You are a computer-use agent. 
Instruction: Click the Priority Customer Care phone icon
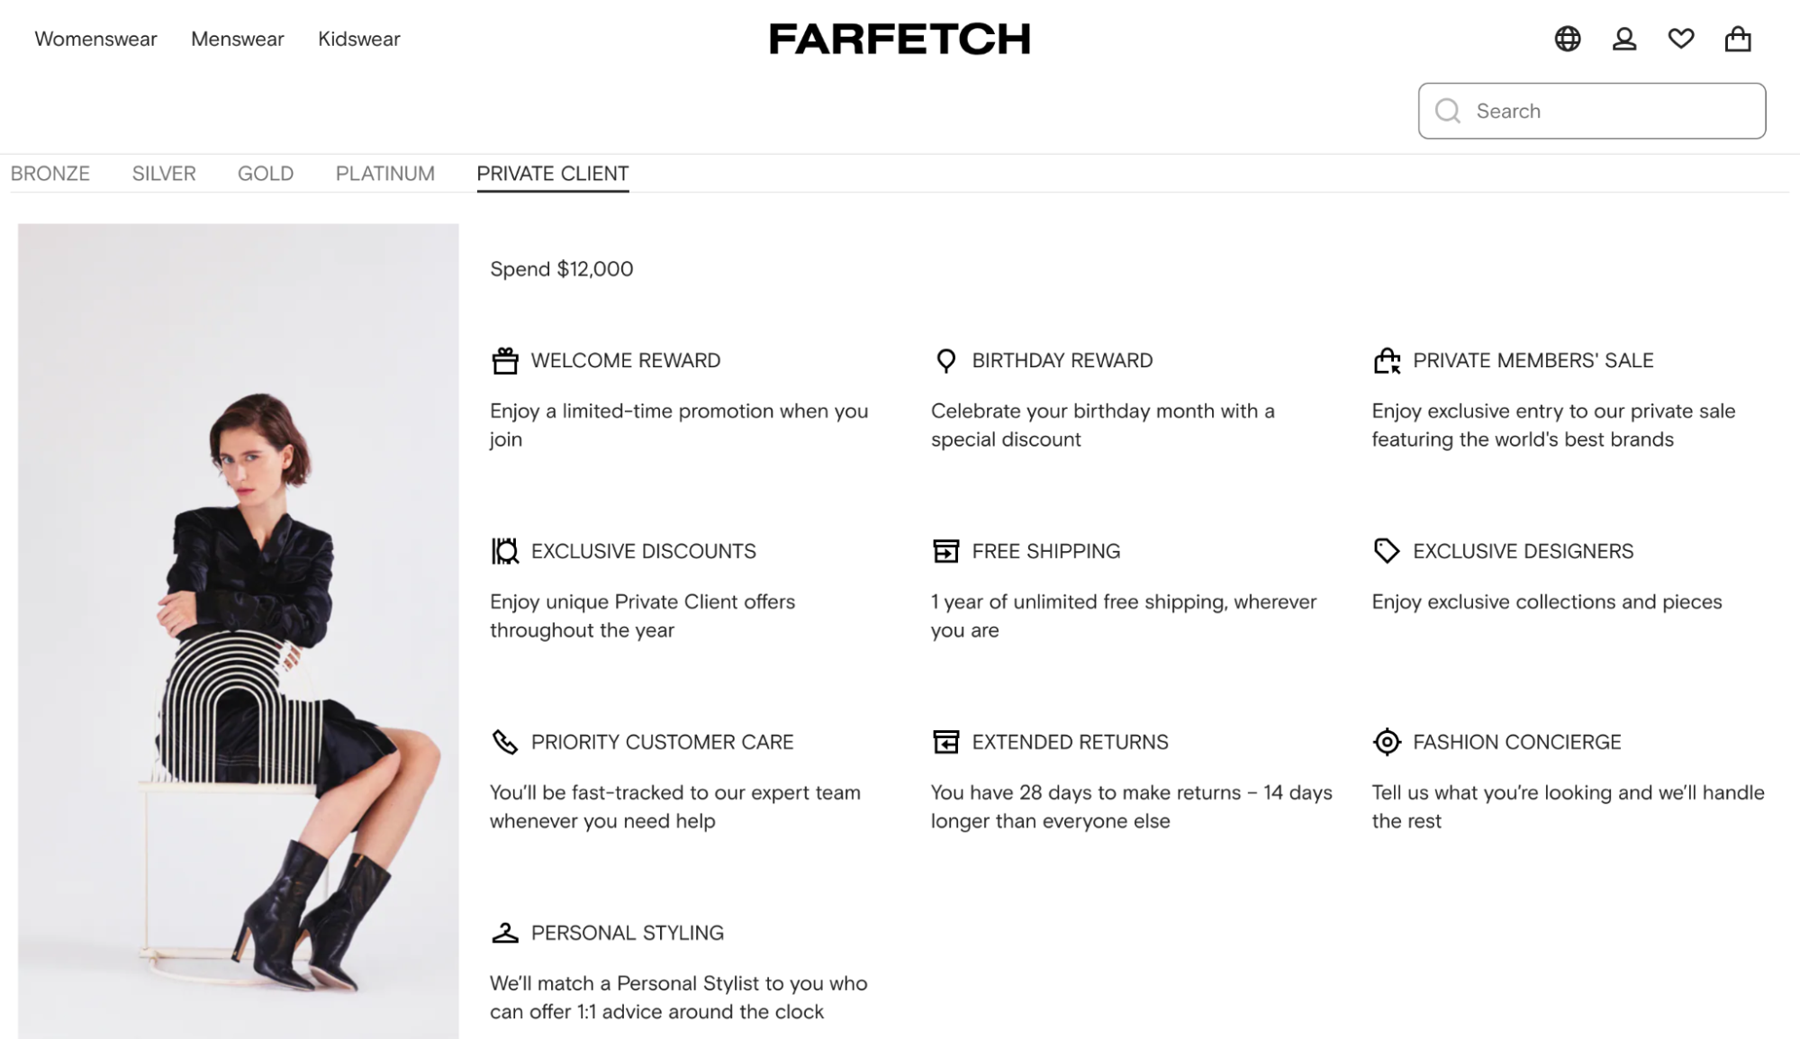coord(505,742)
